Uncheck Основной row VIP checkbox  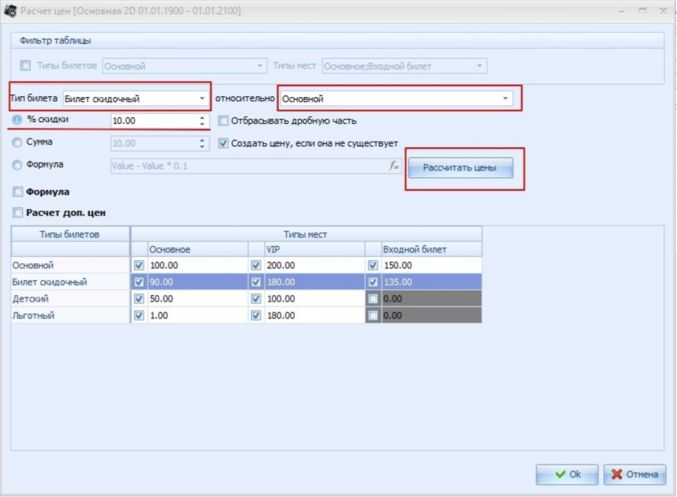point(256,265)
